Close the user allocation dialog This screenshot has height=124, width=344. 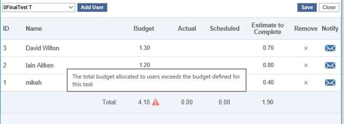329,7
